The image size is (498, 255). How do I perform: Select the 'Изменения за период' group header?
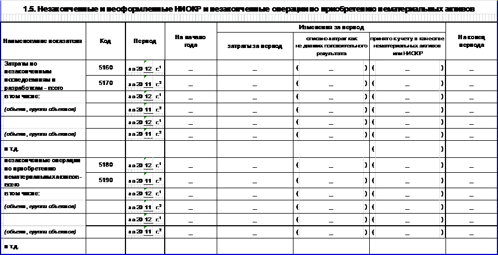click(x=331, y=26)
